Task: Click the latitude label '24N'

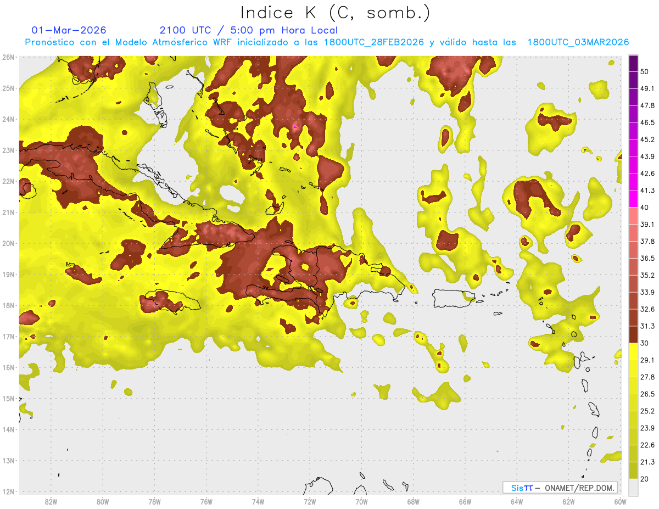Action: [x=8, y=119]
